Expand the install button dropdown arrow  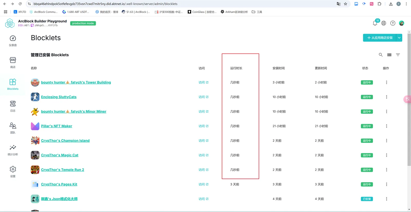(x=399, y=38)
